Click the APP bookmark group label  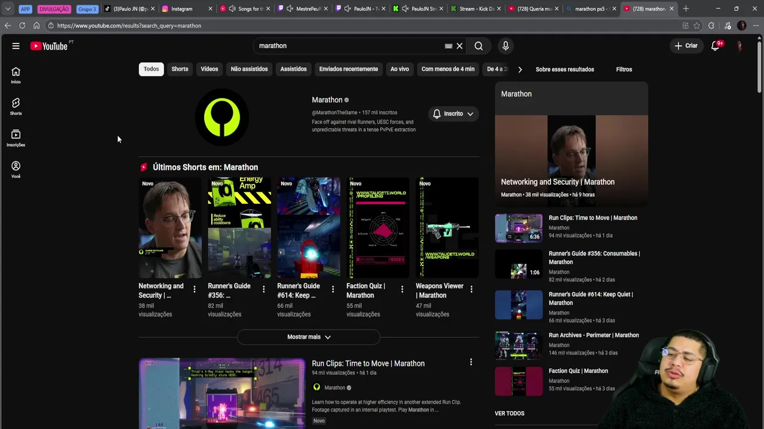[x=25, y=9]
